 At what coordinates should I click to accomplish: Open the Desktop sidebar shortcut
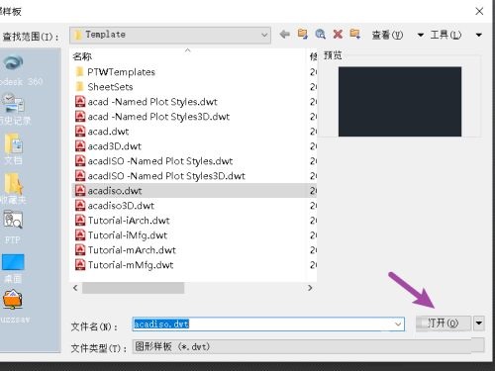pyautogui.click(x=13, y=268)
